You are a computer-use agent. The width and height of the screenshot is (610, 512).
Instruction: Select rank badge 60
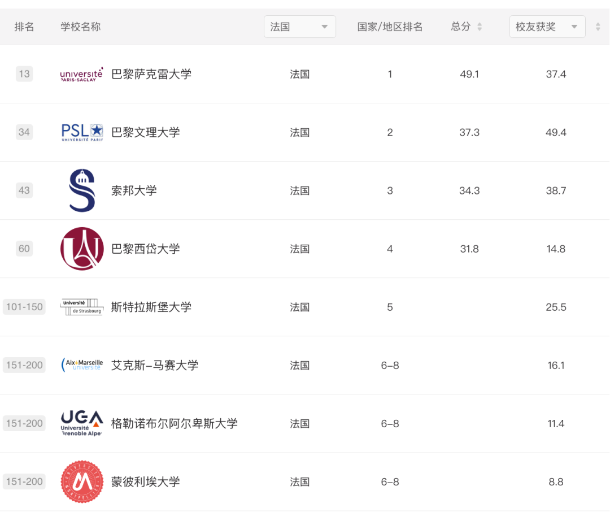(24, 249)
